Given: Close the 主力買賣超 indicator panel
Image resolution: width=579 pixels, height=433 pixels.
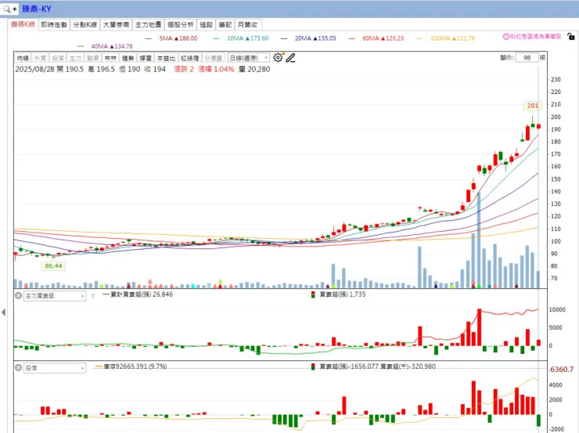Looking at the screenshot, I should (x=19, y=295).
